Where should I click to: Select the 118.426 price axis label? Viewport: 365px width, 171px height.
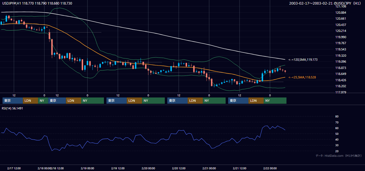[x=341, y=80]
